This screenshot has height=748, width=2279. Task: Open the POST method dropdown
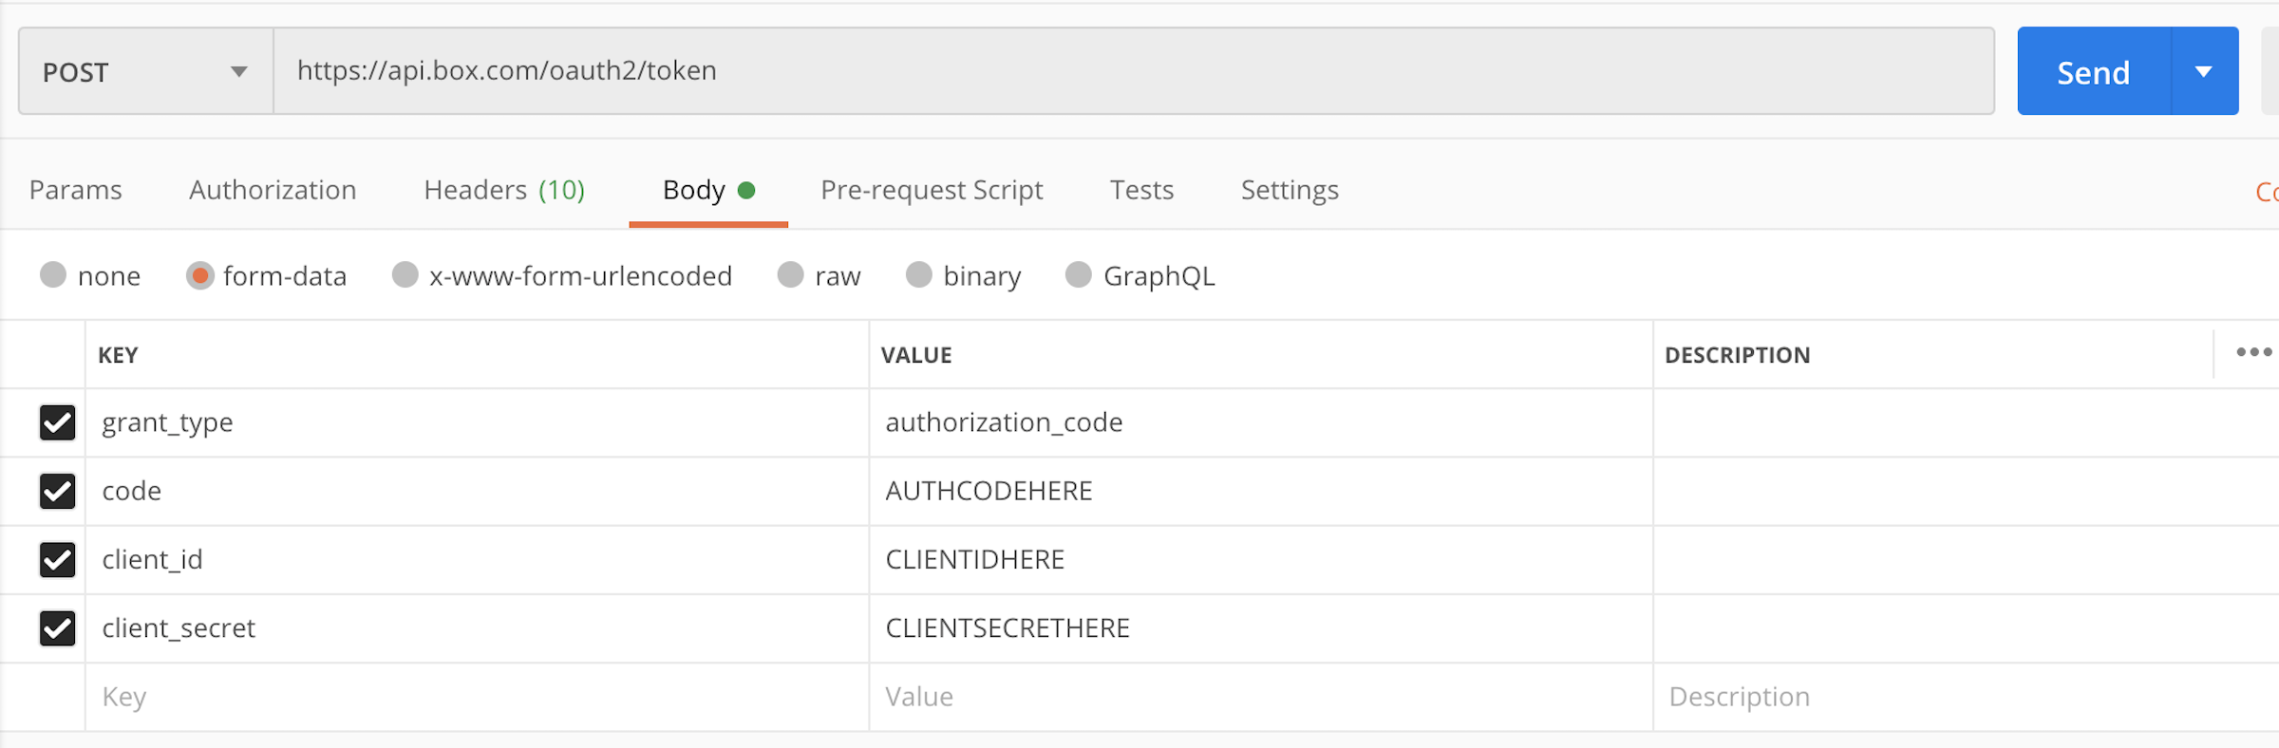tap(145, 71)
